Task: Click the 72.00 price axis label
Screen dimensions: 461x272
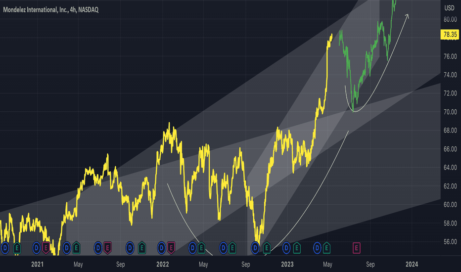Action: click(x=450, y=93)
